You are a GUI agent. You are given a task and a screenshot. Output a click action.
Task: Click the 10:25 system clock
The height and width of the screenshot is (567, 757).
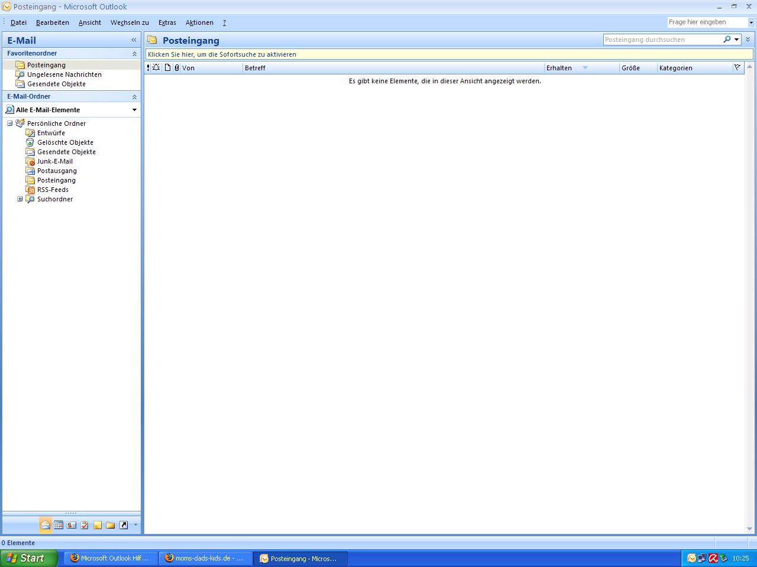(740, 558)
